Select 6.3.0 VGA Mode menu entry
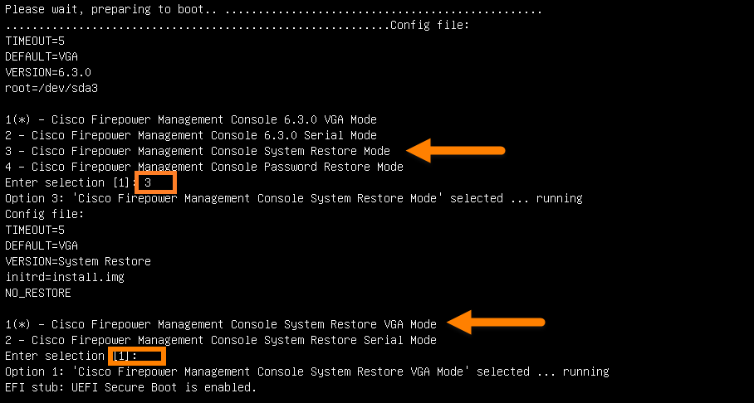The height and width of the screenshot is (403, 754). (x=191, y=119)
